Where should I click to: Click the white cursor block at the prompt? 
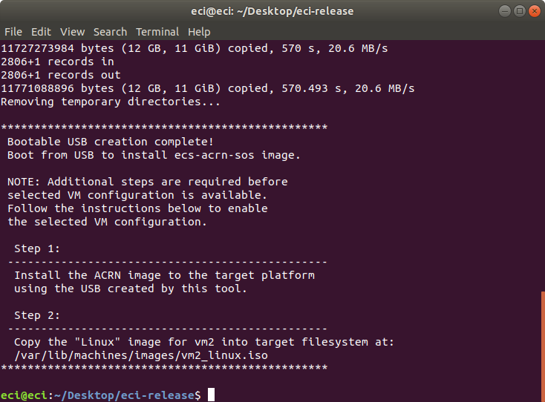(x=211, y=395)
